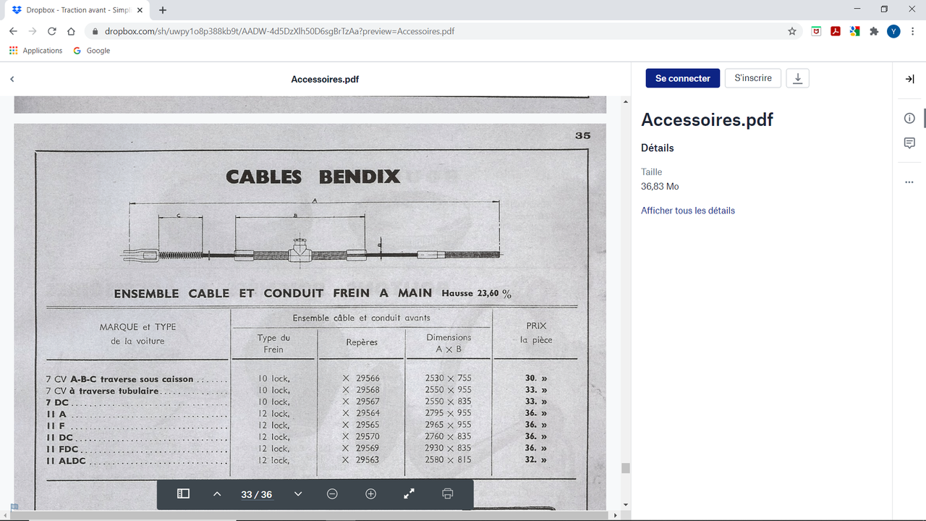Reload the page

point(52,31)
